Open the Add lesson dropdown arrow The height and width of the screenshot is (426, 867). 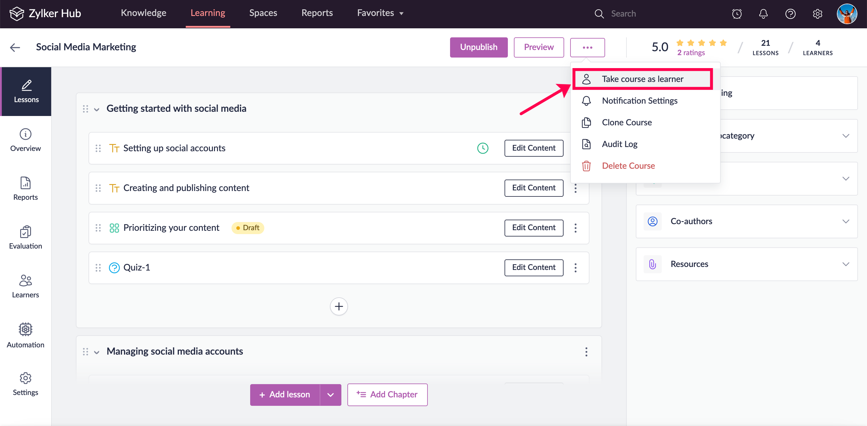330,395
